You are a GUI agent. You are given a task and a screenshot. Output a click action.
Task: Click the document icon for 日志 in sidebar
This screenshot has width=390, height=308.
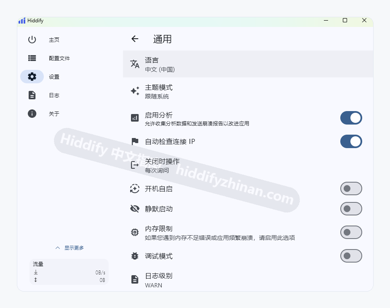(x=32, y=95)
